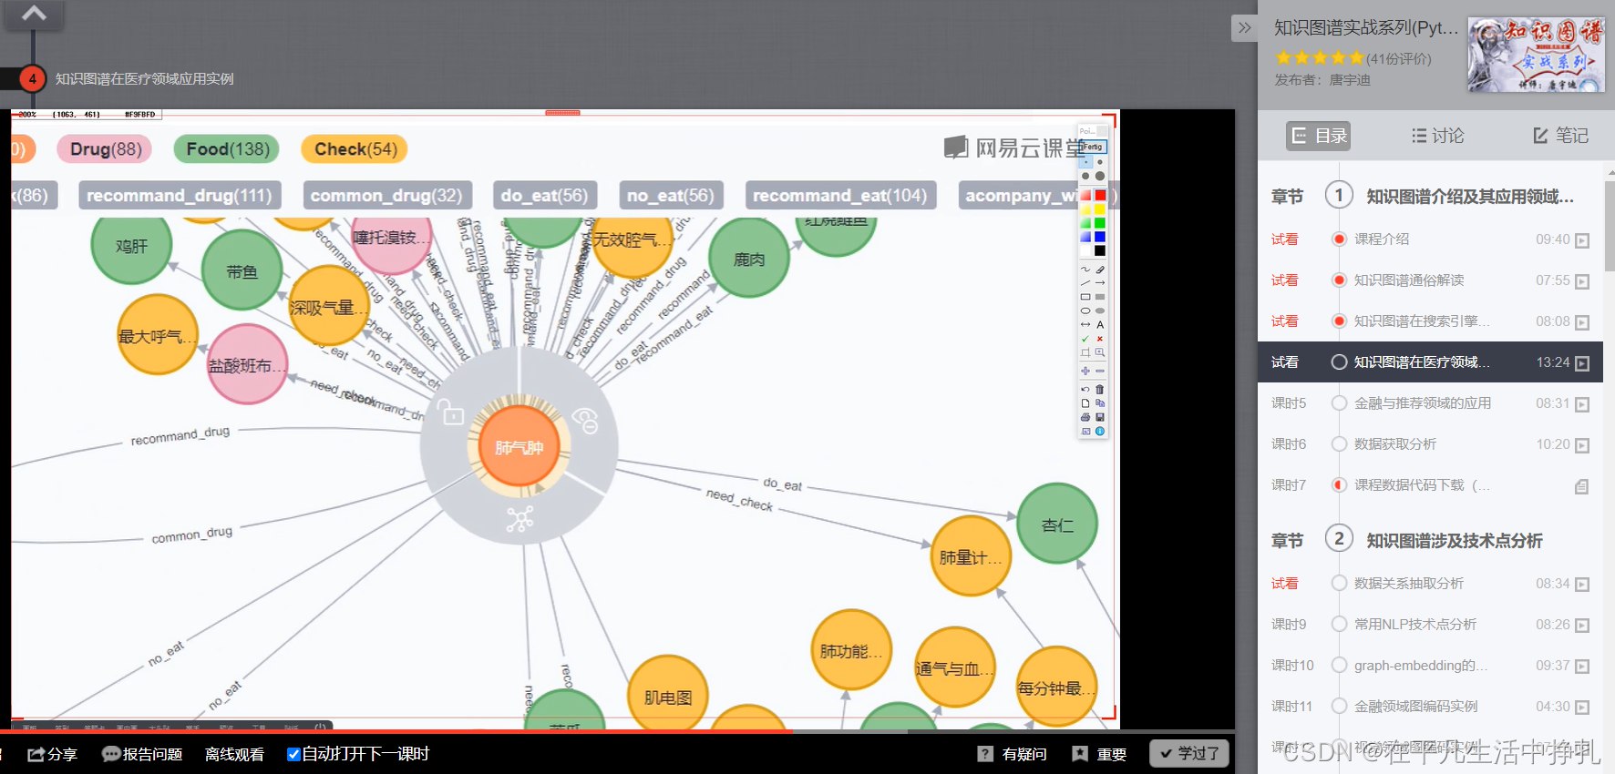
Task: Pick the solid red color swatch
Action: (1100, 195)
